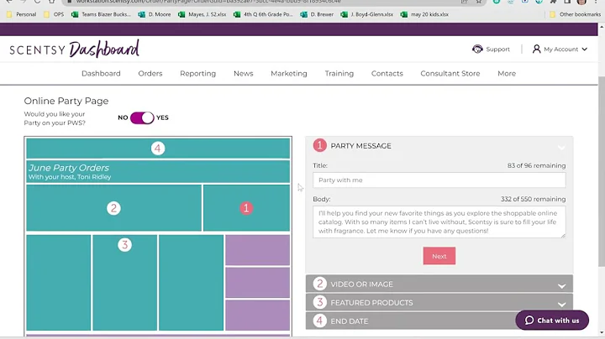Go to the Dashboard nav item
The height and width of the screenshot is (339, 605).
point(101,74)
